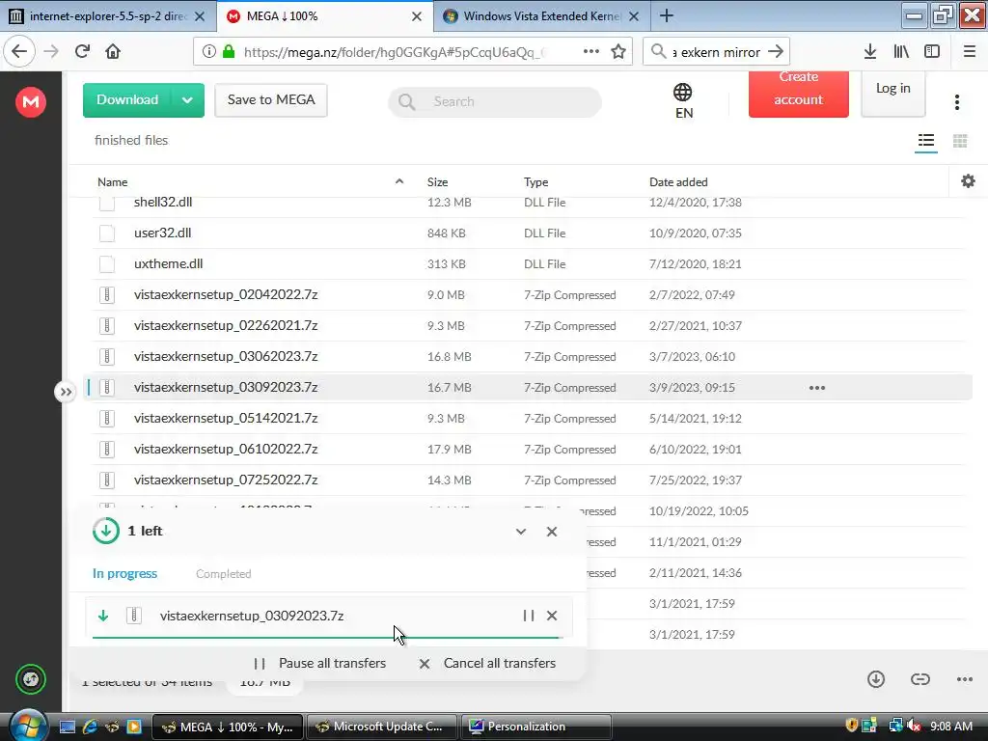Switch to Completed transfers tab
The image size is (988, 741).
tap(223, 574)
